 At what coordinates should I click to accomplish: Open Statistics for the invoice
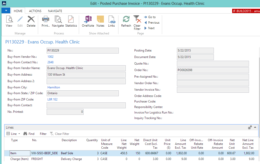tap(71, 21)
